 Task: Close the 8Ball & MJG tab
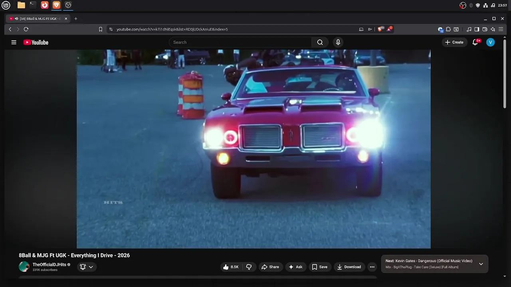(x=66, y=19)
